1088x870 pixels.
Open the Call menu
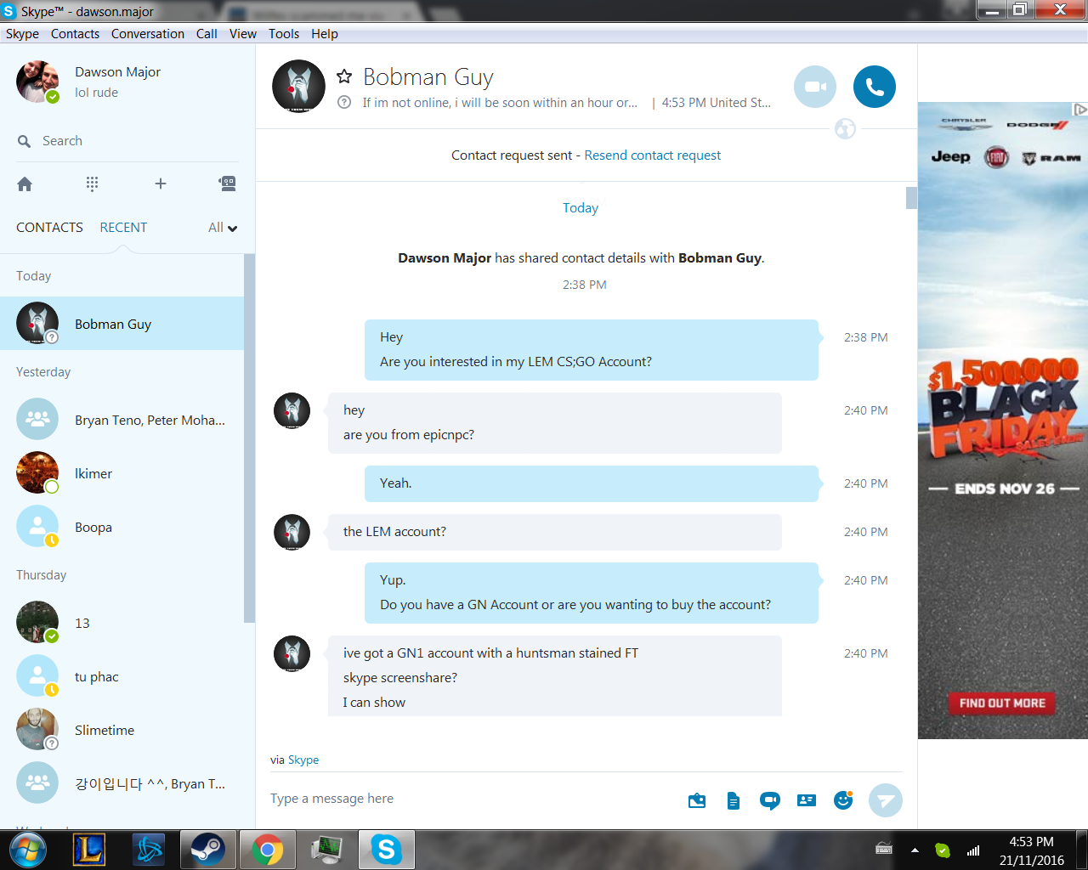(207, 34)
